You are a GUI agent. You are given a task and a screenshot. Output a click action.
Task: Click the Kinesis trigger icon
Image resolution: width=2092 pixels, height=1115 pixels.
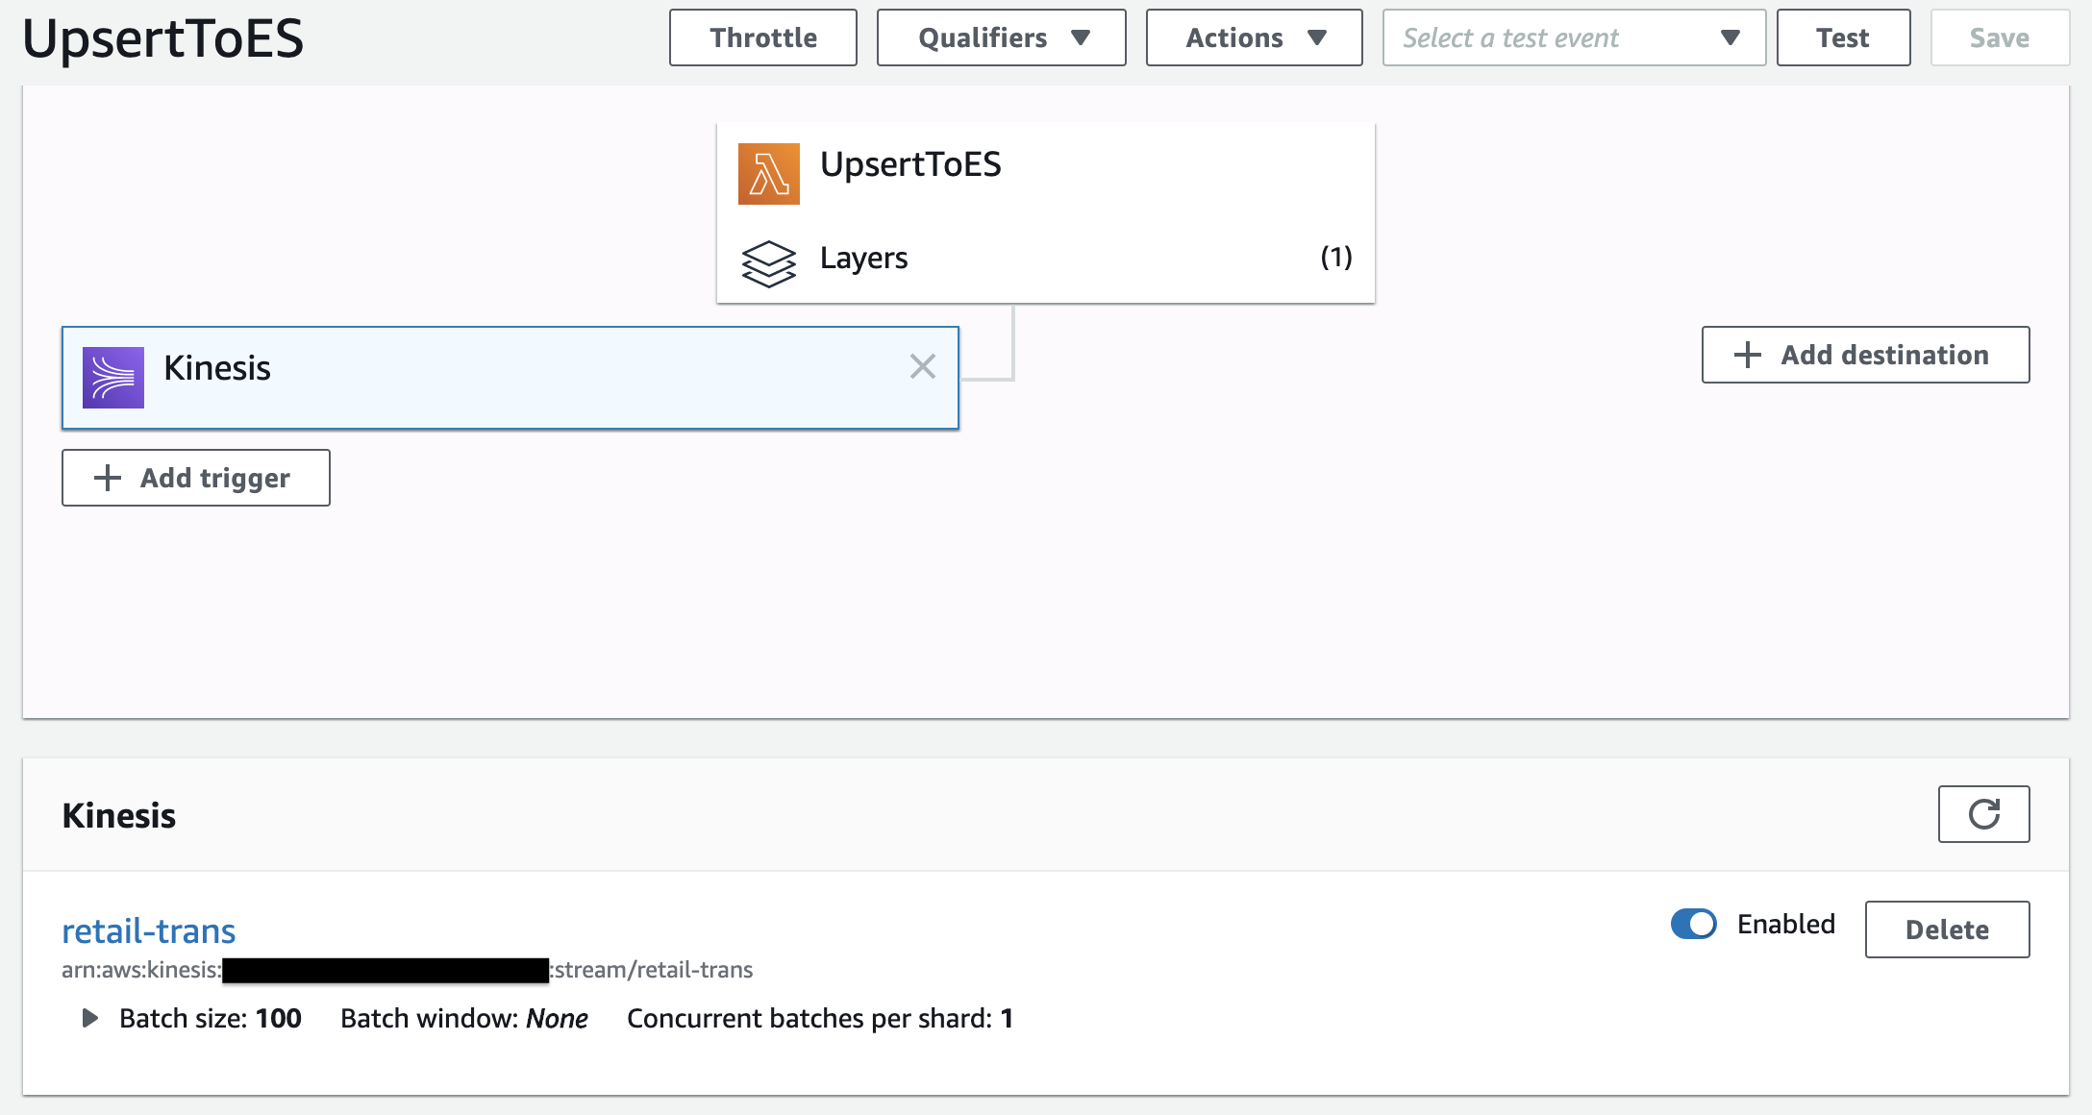[112, 372]
